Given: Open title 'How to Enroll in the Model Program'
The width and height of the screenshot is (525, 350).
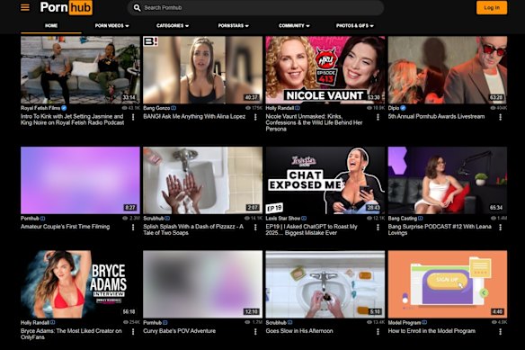Looking at the screenshot, I should [x=432, y=331].
